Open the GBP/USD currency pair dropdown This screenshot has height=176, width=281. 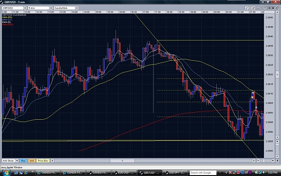25,8
